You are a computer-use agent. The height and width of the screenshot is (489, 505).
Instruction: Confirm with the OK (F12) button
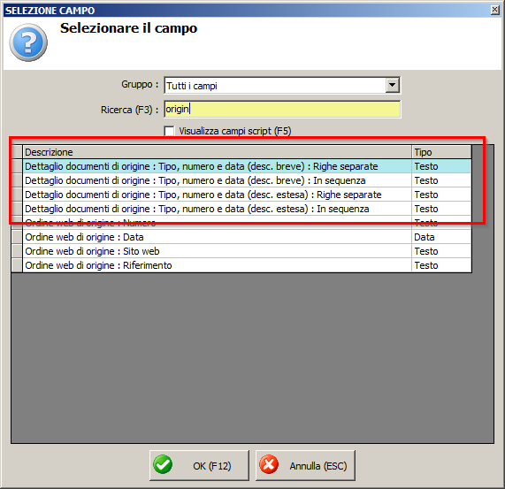tap(199, 465)
